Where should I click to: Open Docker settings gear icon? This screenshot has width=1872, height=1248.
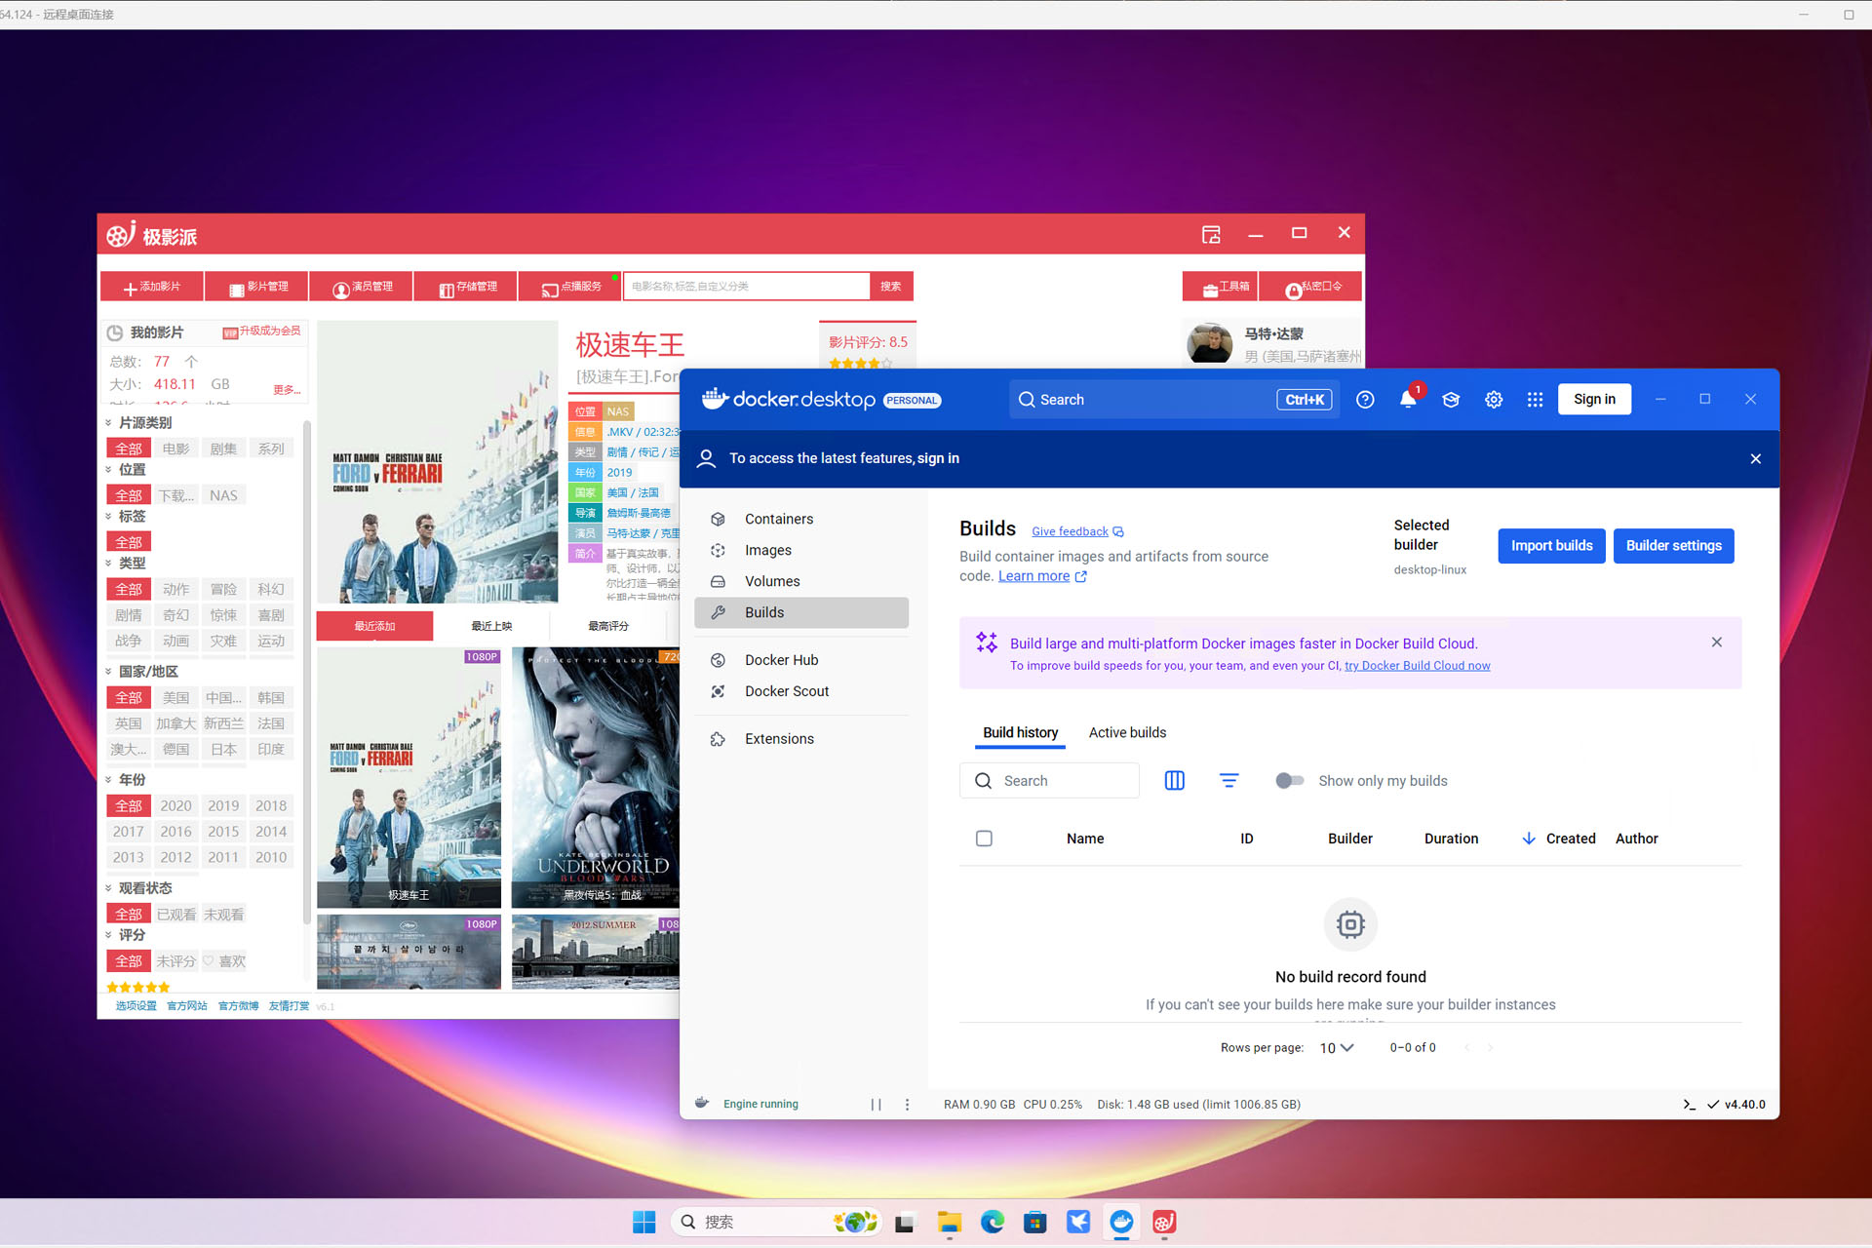(x=1494, y=400)
